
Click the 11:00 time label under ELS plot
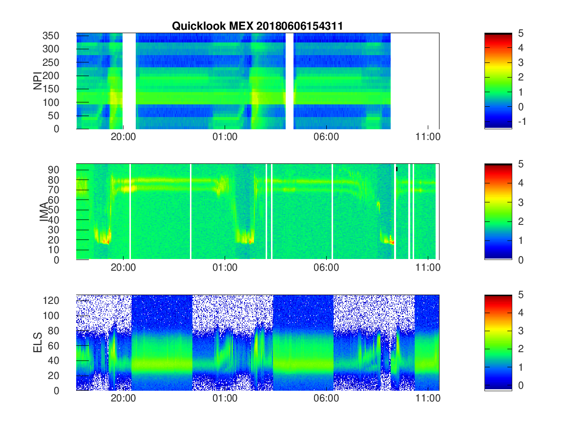point(428,399)
